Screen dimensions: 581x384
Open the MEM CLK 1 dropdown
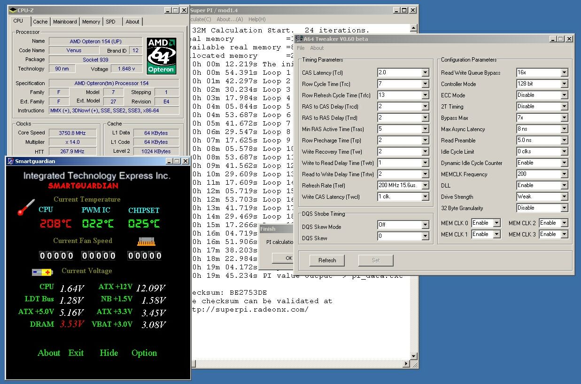tap(496, 235)
